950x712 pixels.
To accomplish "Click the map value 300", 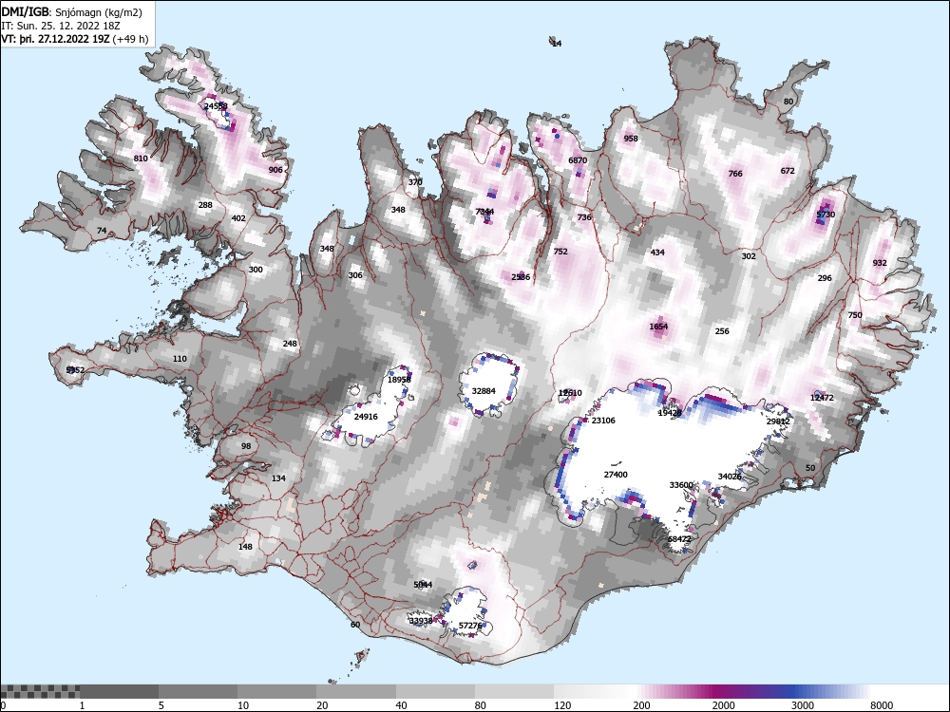I will [256, 270].
